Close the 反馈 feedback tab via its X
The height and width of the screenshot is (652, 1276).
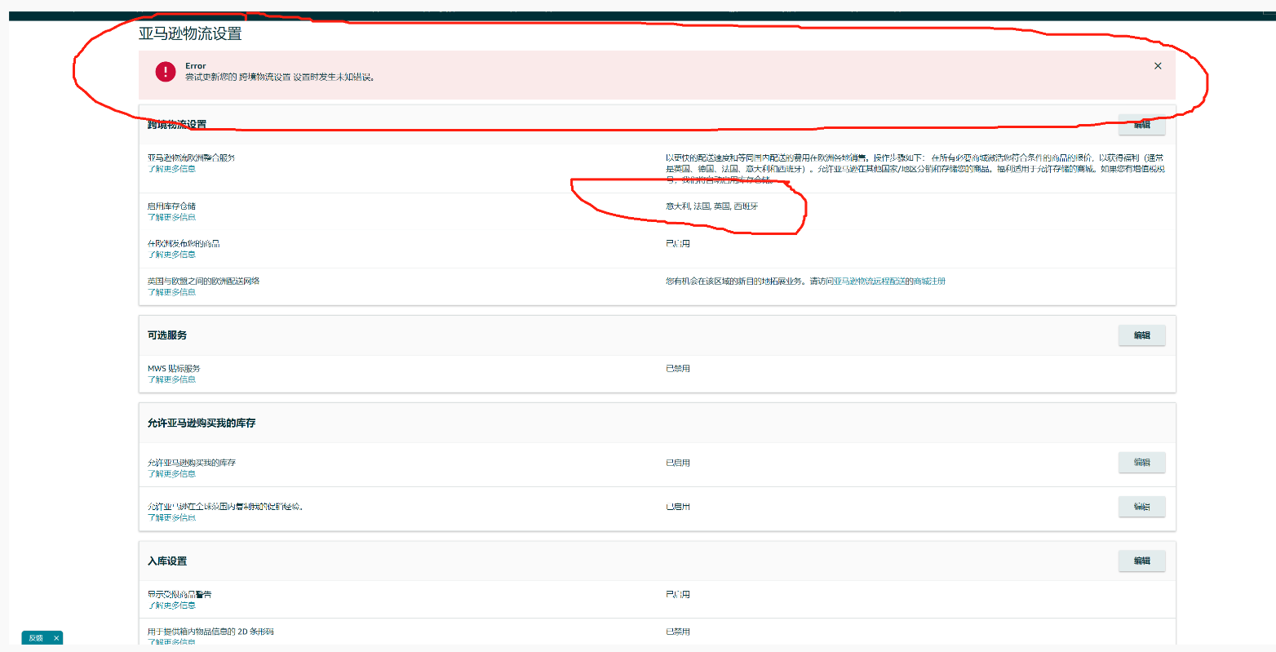coord(56,638)
